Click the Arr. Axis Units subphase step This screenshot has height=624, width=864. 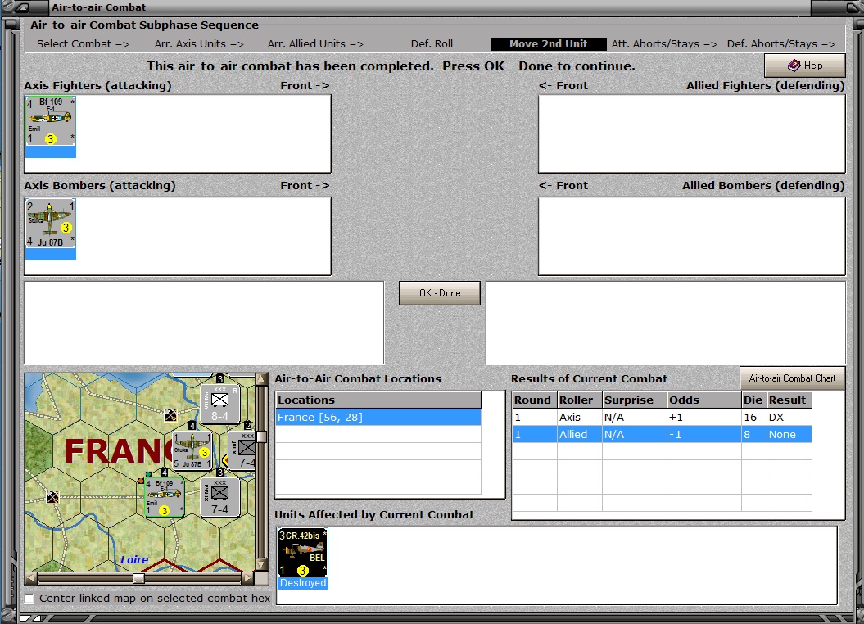click(199, 44)
